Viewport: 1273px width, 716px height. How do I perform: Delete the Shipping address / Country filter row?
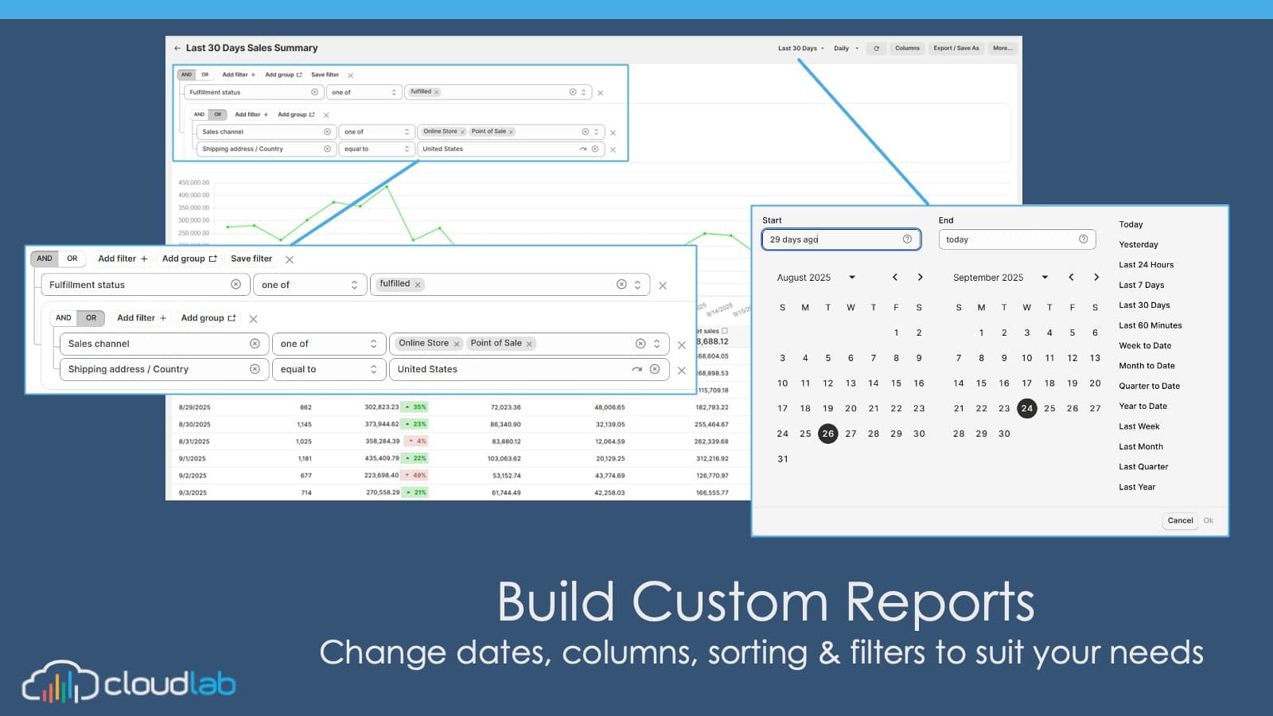tap(682, 369)
